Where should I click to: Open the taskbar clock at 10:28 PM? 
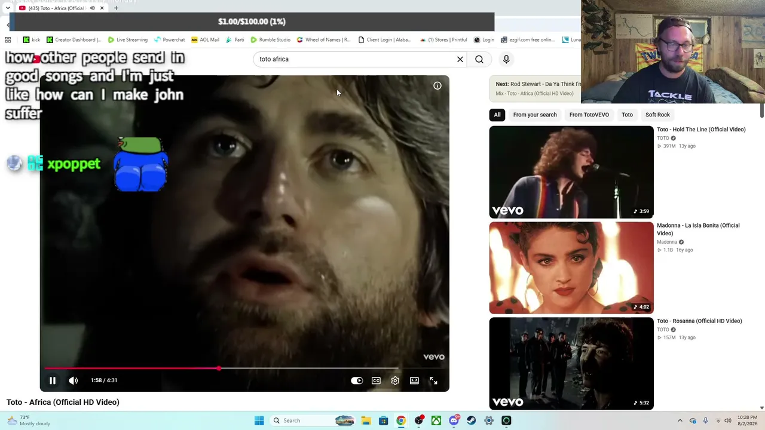(748, 420)
